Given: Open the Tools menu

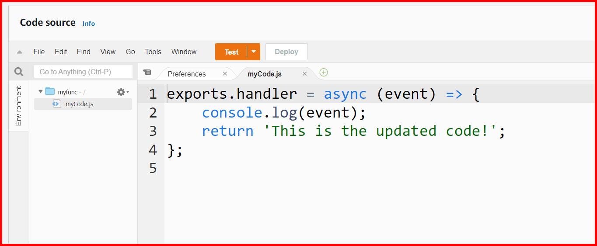Looking at the screenshot, I should (x=153, y=52).
